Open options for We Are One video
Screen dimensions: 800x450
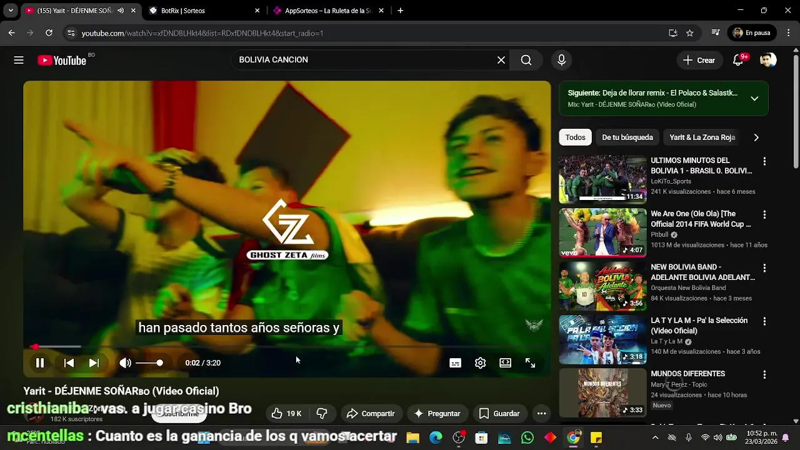(x=764, y=215)
